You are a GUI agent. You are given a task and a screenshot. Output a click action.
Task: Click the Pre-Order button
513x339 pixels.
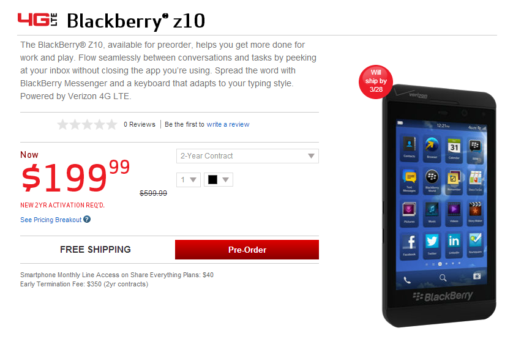point(247,250)
